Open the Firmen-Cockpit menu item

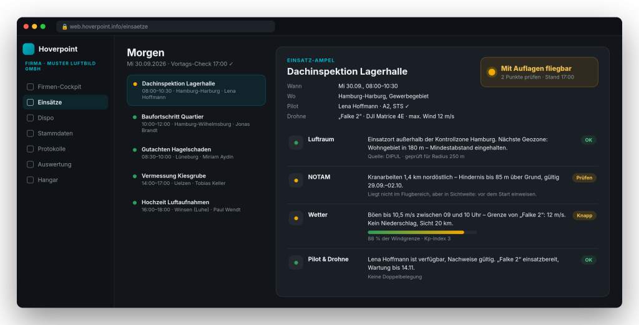pyautogui.click(x=65, y=87)
